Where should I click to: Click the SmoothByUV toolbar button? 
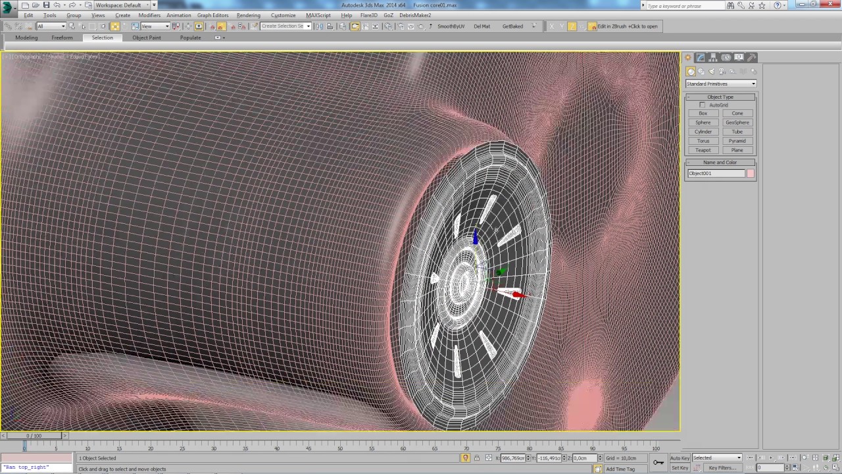click(x=451, y=26)
